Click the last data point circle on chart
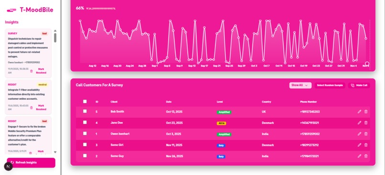The image size is (385, 175). point(367,64)
